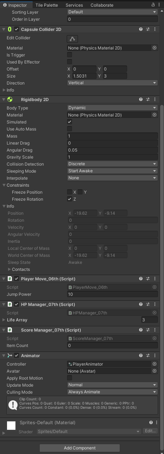Viewport: 164px width, 454px height.
Task: Expand the Life Array foldout
Action: (4, 320)
